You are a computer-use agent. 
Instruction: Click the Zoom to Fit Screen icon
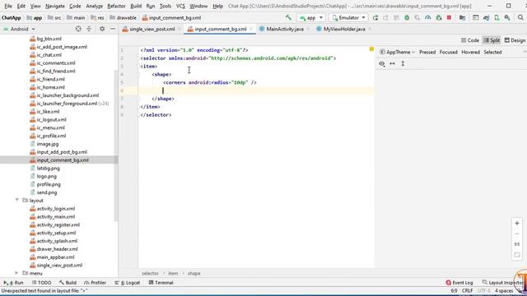517,255
